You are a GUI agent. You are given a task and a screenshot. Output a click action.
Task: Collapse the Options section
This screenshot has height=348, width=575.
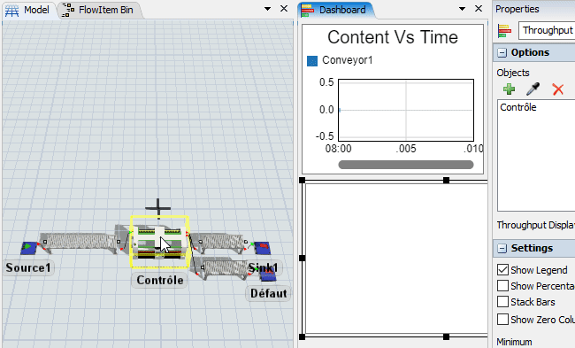[502, 53]
